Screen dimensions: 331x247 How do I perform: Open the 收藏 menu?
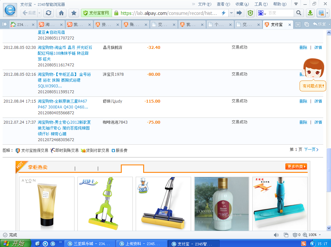point(242,4)
